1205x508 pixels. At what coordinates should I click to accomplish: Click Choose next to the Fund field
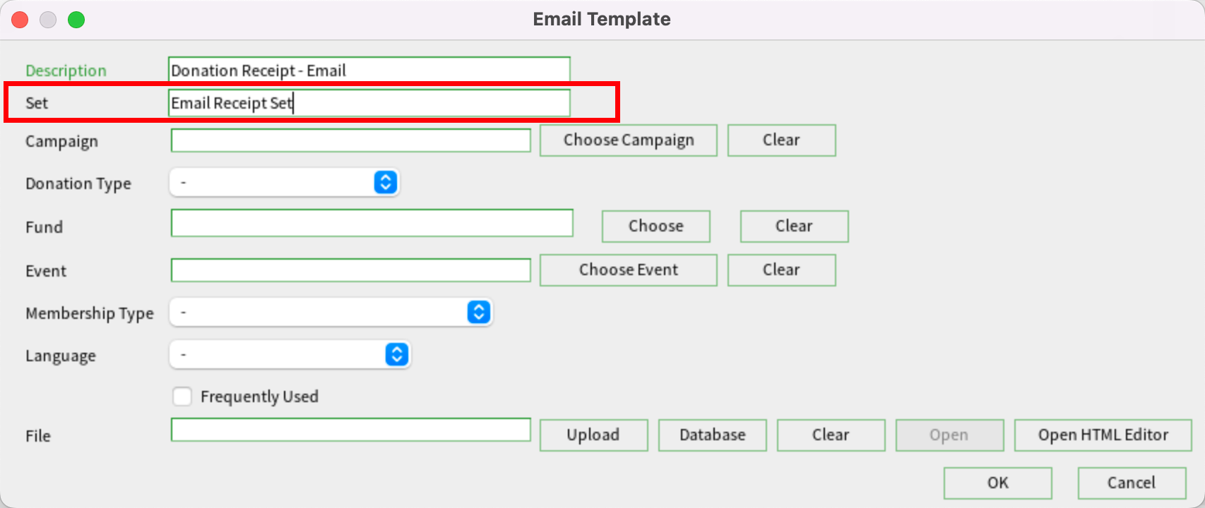pos(655,226)
